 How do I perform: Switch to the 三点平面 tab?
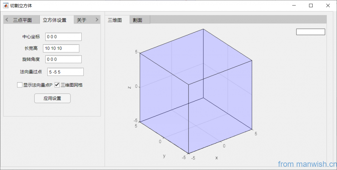coord(22,20)
